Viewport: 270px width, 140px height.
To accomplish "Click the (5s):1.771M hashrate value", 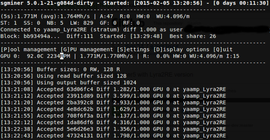I will [19, 16].
